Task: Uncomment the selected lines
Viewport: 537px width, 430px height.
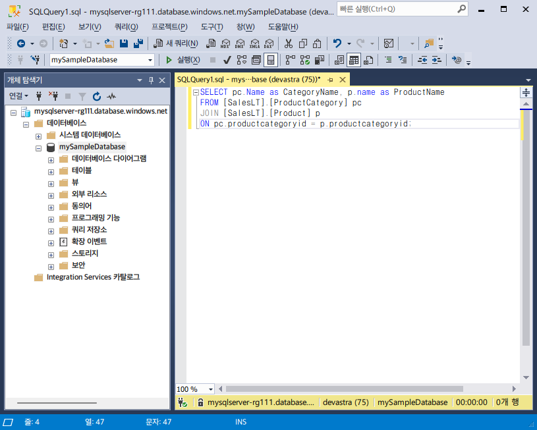Action: (403, 60)
